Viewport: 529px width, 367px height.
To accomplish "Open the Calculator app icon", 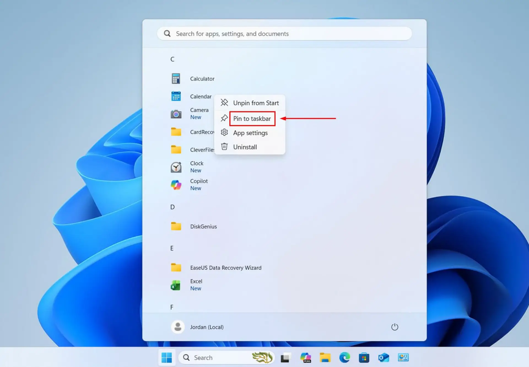I will [x=176, y=79].
